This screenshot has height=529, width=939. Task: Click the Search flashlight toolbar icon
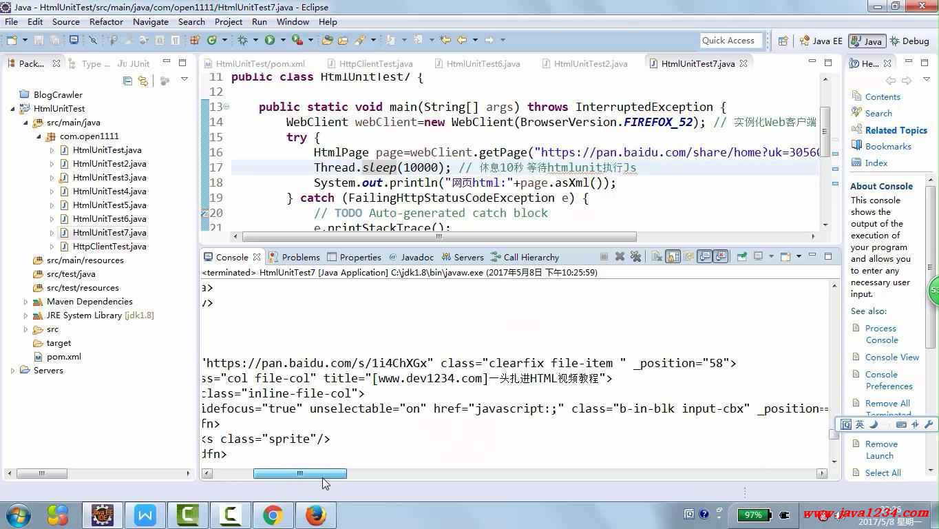point(359,40)
